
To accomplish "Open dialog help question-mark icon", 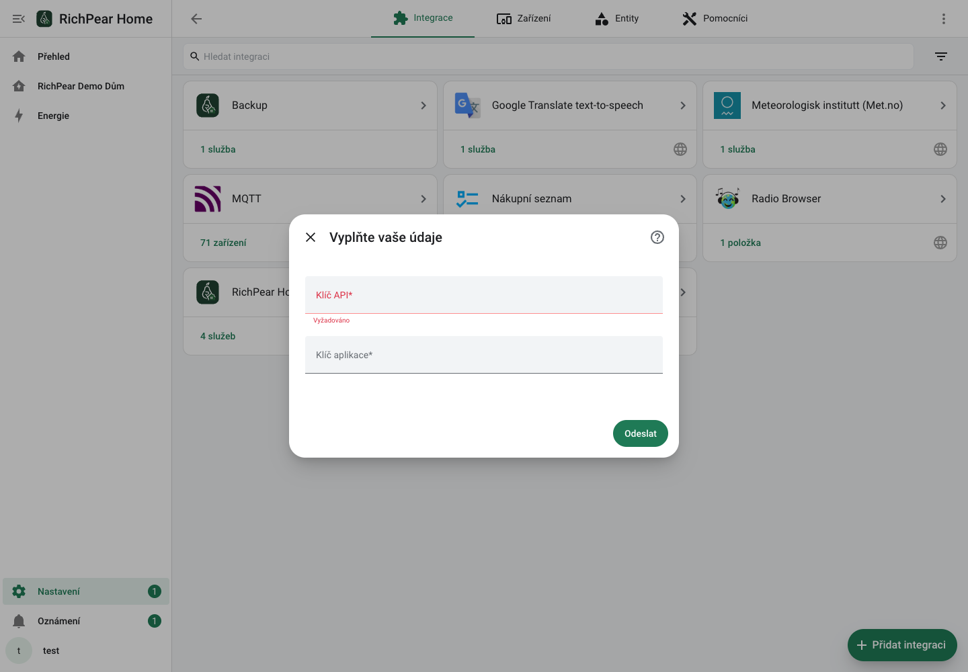I will pos(657,237).
